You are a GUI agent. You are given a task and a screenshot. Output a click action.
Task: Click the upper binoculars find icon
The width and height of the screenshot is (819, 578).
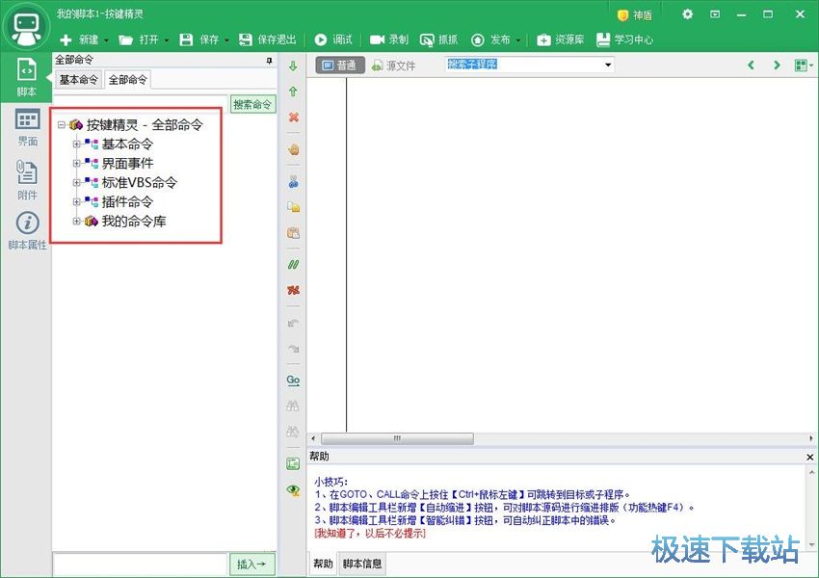(294, 406)
